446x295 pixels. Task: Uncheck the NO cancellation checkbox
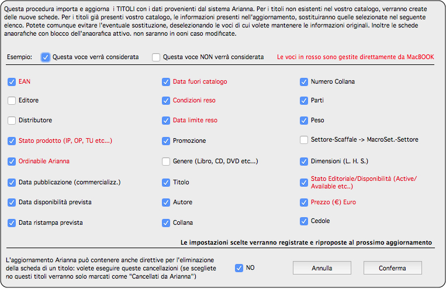(239, 268)
